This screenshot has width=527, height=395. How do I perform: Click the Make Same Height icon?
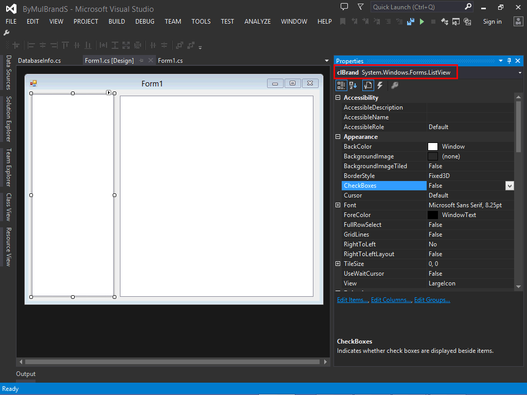115,45
